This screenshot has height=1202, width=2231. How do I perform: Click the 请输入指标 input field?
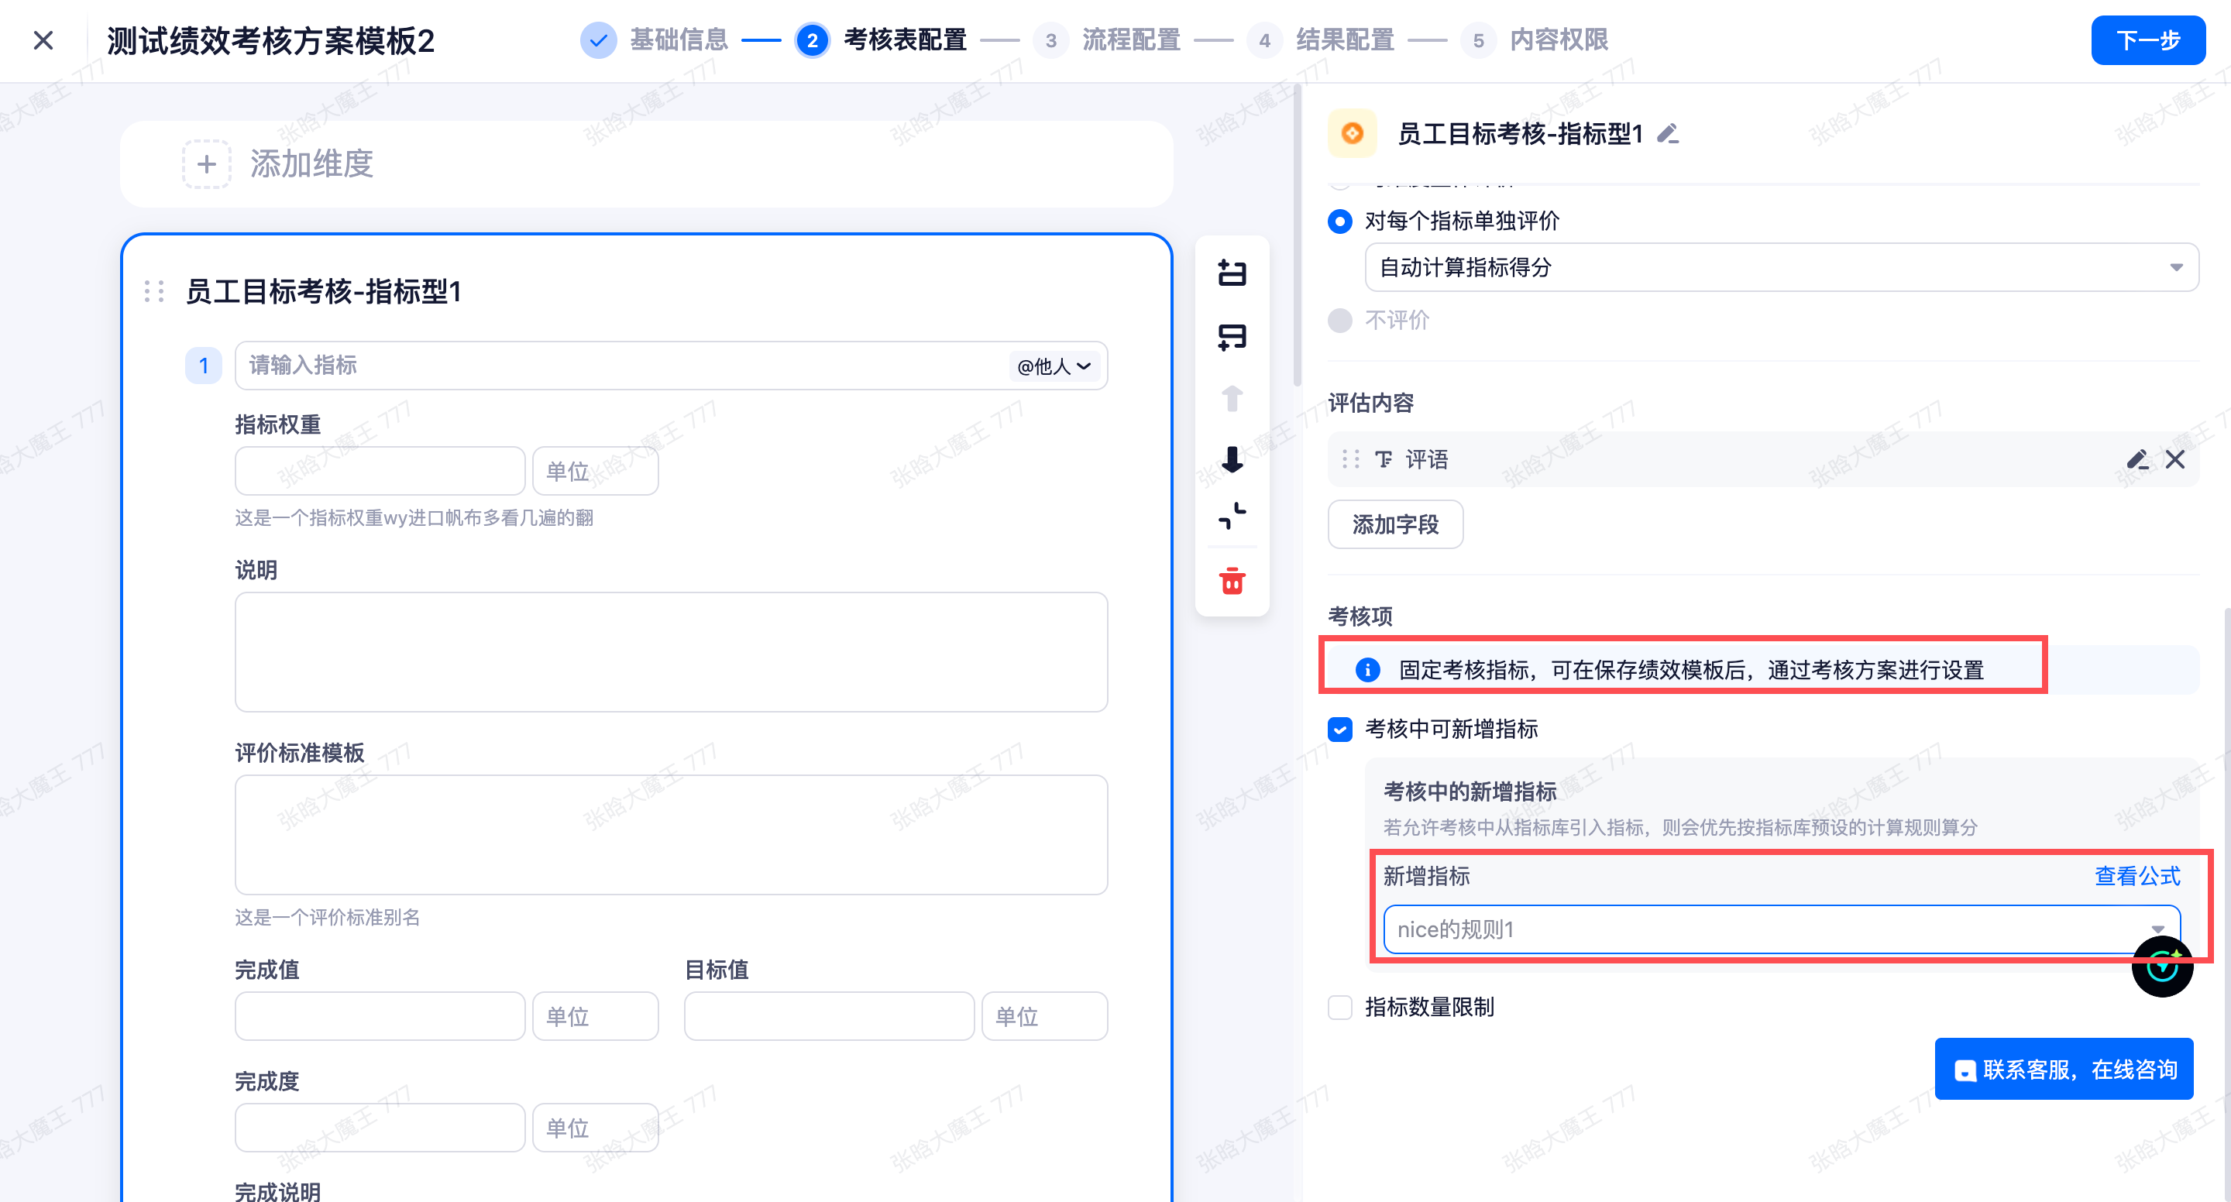coord(607,366)
